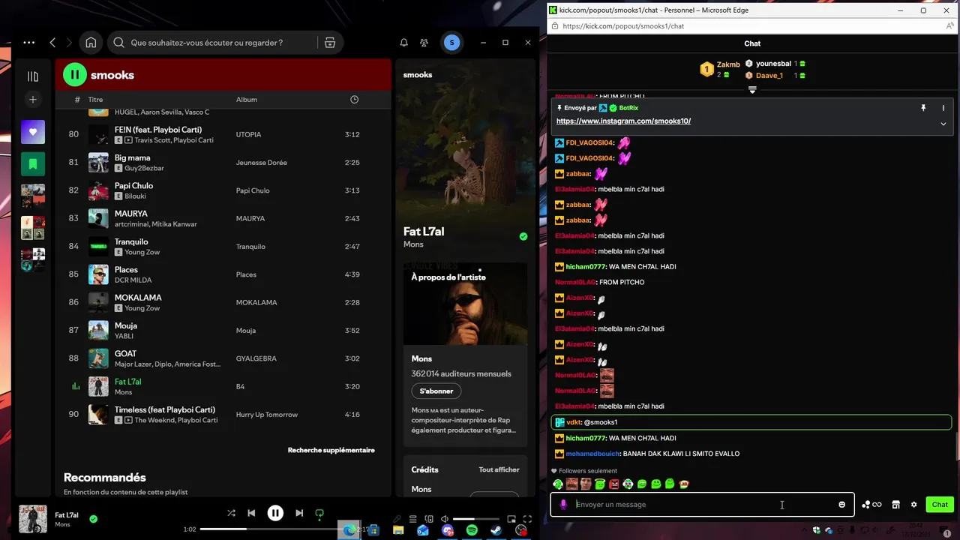The height and width of the screenshot is (540, 960).
Task: Sort tracks by Album column
Action: (x=247, y=99)
